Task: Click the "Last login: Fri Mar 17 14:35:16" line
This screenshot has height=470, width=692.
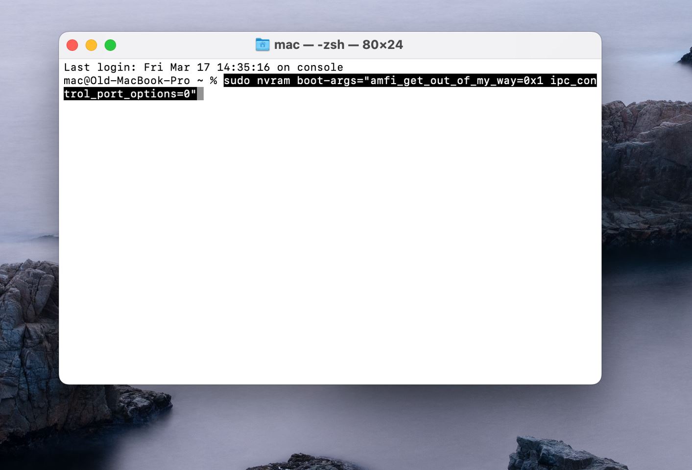Action: tap(203, 67)
